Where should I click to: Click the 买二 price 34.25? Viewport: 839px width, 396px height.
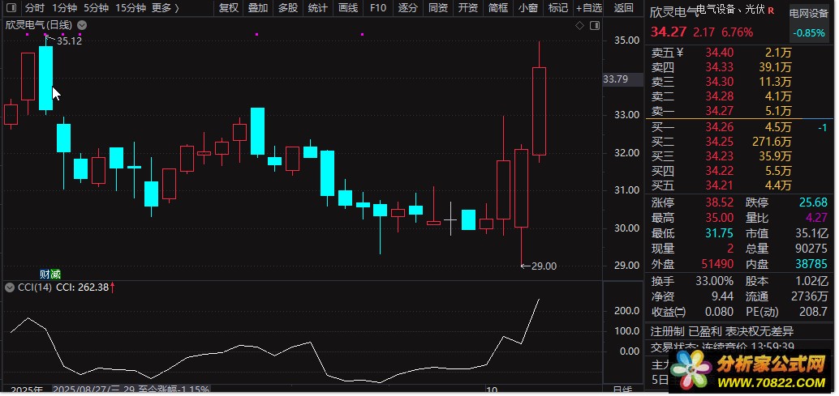(719, 142)
